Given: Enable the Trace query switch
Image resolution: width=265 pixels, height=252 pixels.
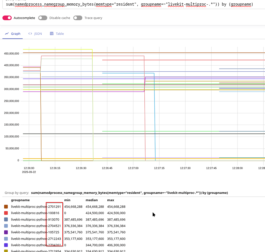Looking at the screenshot, I should tap(78, 18).
